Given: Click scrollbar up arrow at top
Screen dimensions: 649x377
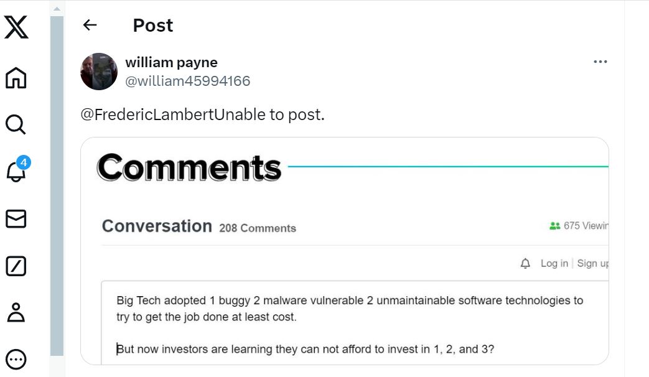Looking at the screenshot, I should [x=57, y=9].
